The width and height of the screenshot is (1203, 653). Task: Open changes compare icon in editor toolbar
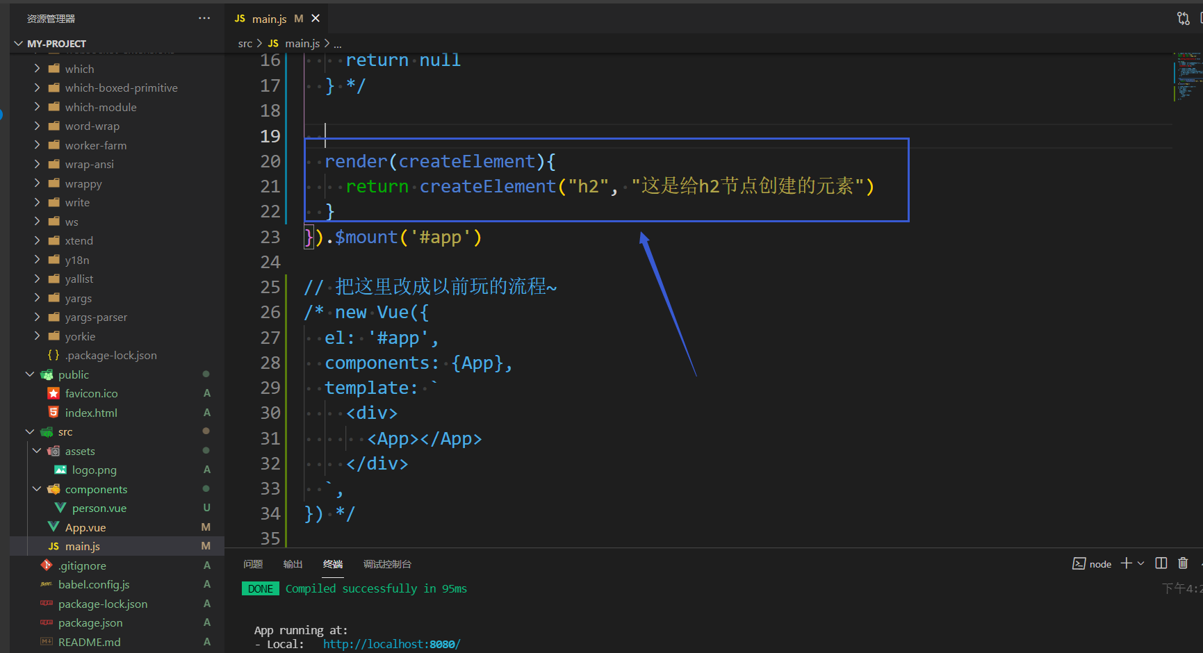pyautogui.click(x=1183, y=18)
